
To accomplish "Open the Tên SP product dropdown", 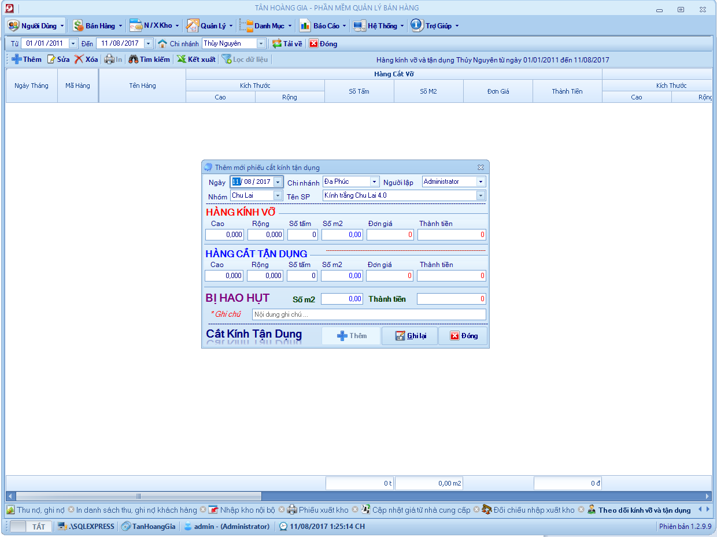I will pos(481,196).
